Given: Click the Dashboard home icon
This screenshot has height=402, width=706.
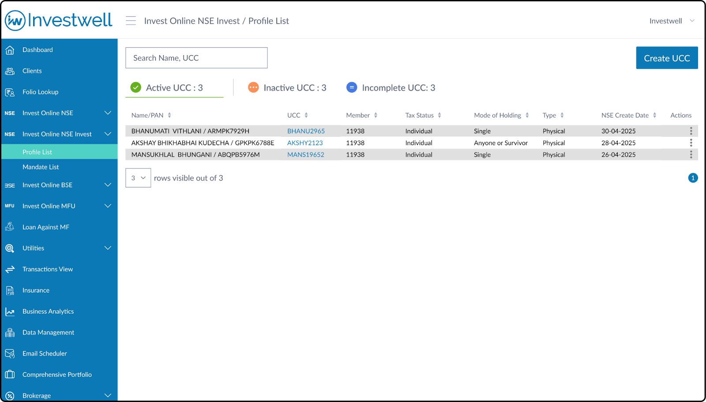Looking at the screenshot, I should (10, 50).
